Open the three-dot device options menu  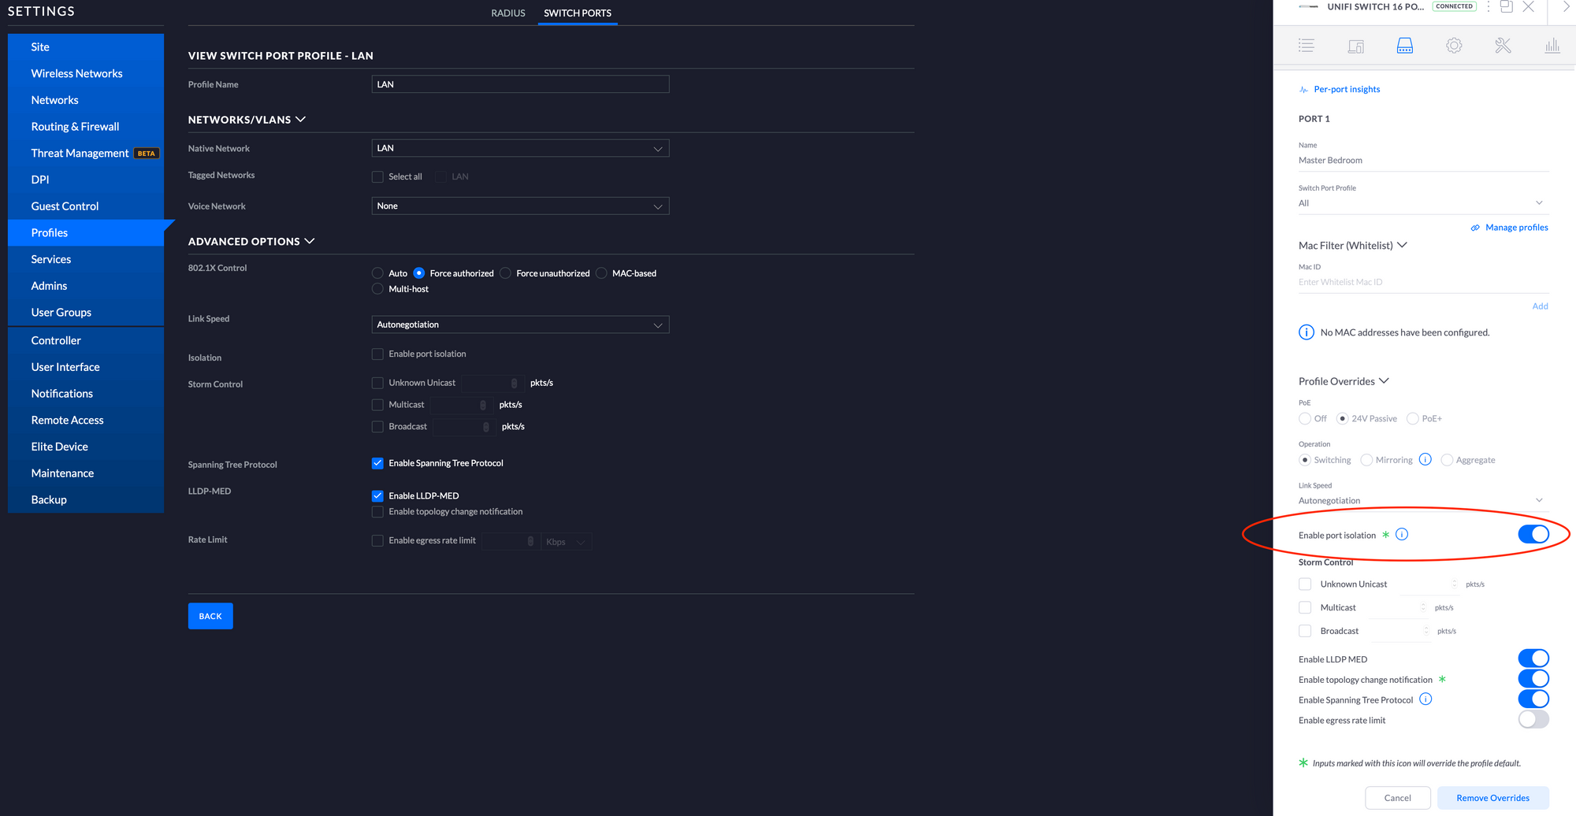pyautogui.click(x=1488, y=7)
